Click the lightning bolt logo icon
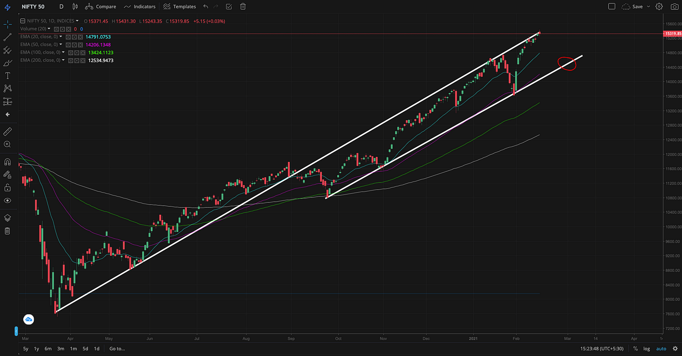Screen dimensions: 682x356 (x=7, y=7)
